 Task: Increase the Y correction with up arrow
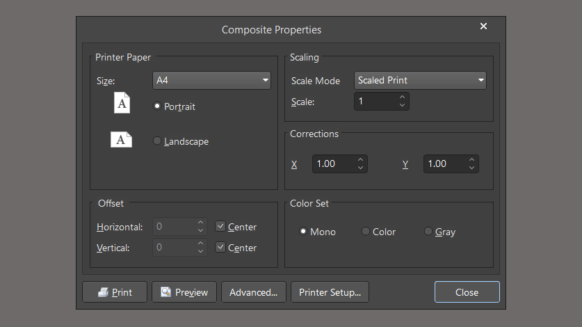[x=471, y=160]
